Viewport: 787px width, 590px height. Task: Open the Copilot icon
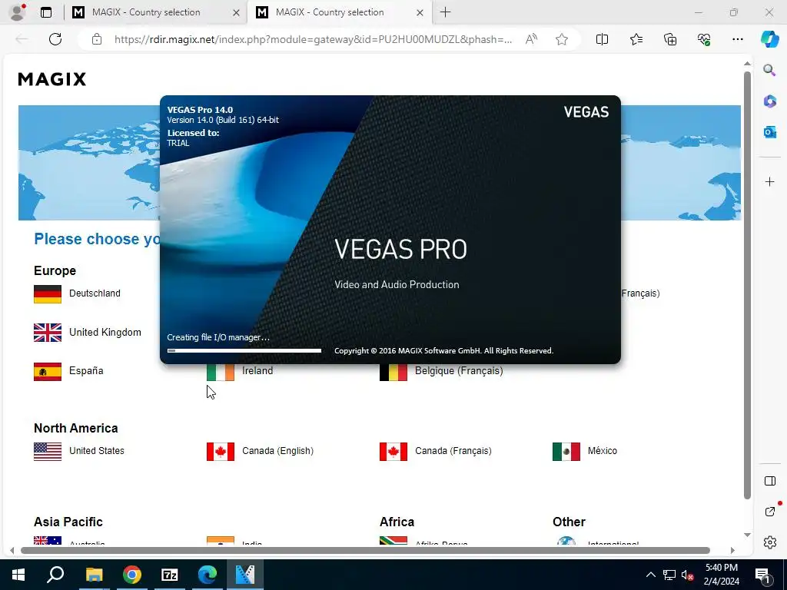(x=769, y=39)
